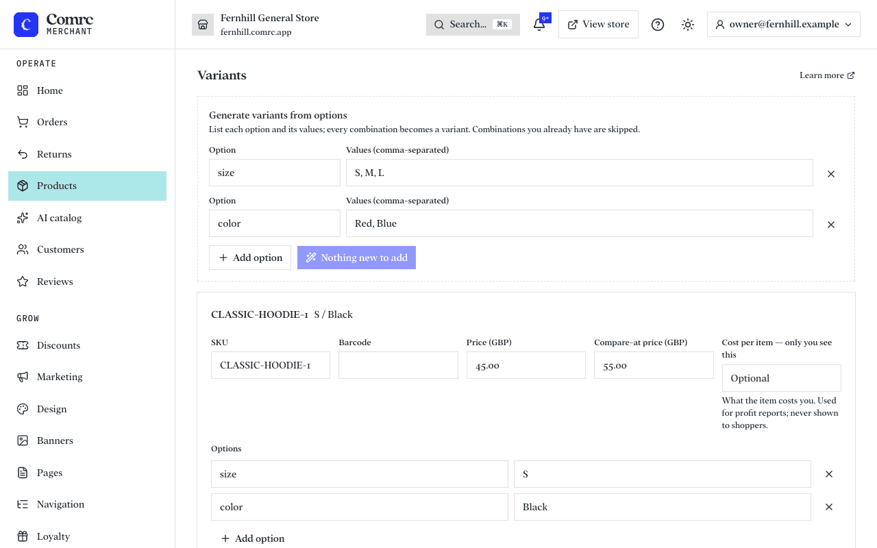Click the store icon beside Fernhill General Store
This screenshot has width=877, height=548.
pos(203,25)
